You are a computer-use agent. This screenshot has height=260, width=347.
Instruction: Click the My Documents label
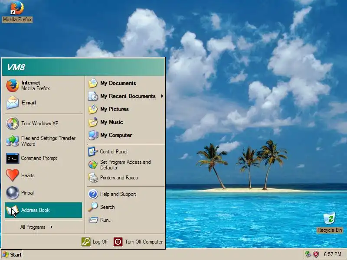pyautogui.click(x=118, y=83)
